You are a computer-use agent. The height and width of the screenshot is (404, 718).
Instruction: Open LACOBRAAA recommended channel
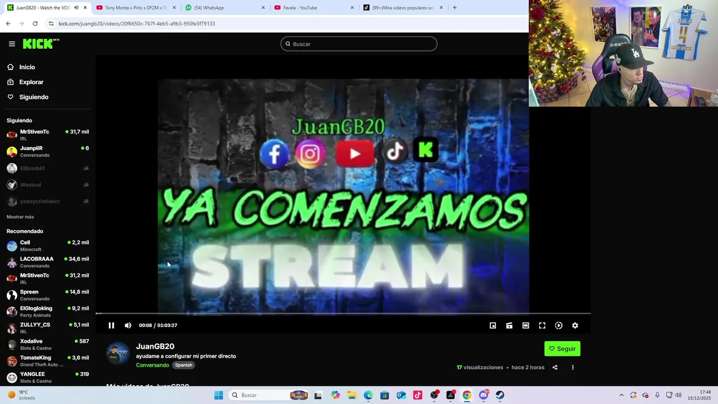(48, 262)
